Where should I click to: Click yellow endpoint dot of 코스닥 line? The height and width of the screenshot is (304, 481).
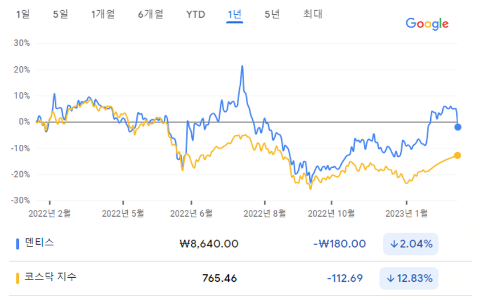(458, 155)
